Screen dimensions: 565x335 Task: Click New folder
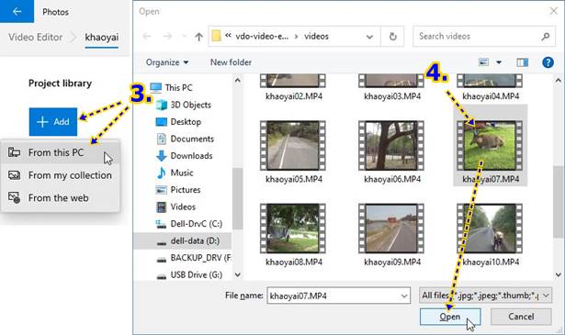231,62
